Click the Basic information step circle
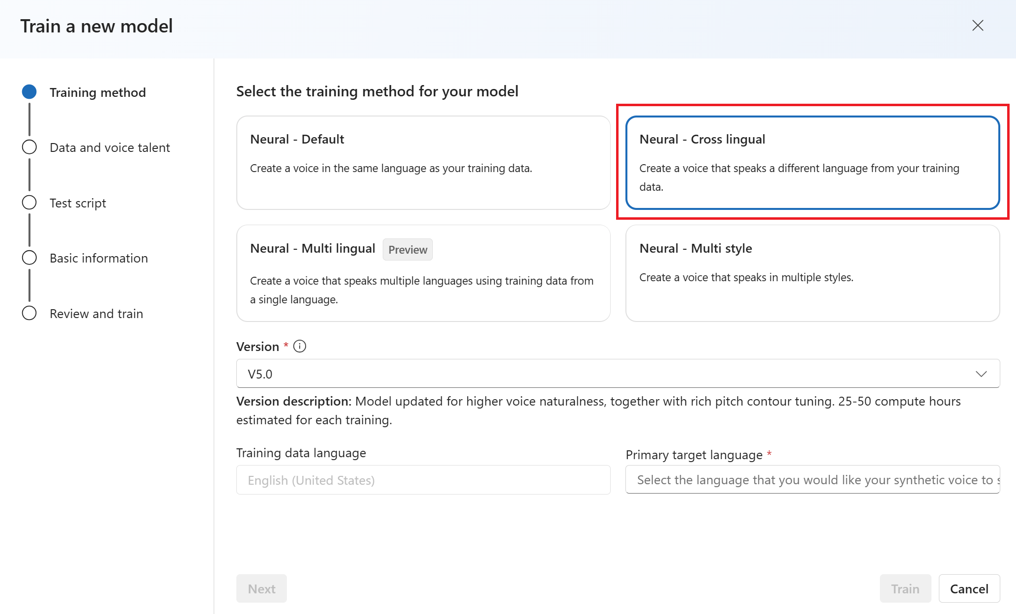1016x614 pixels. pos(29,258)
